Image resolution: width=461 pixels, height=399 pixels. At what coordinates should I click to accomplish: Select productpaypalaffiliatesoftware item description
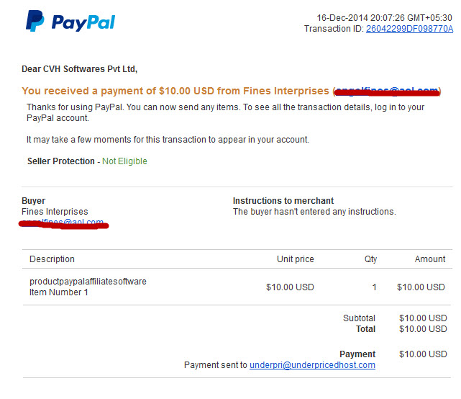click(88, 282)
